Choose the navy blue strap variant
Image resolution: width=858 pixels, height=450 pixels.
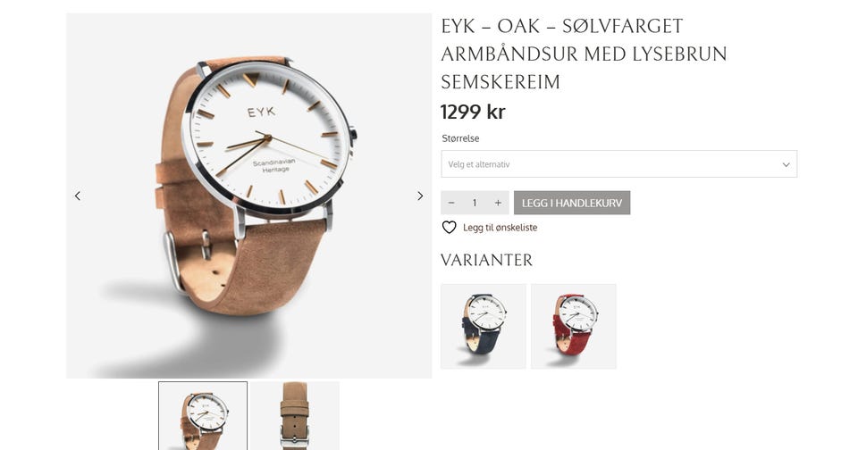coord(484,327)
